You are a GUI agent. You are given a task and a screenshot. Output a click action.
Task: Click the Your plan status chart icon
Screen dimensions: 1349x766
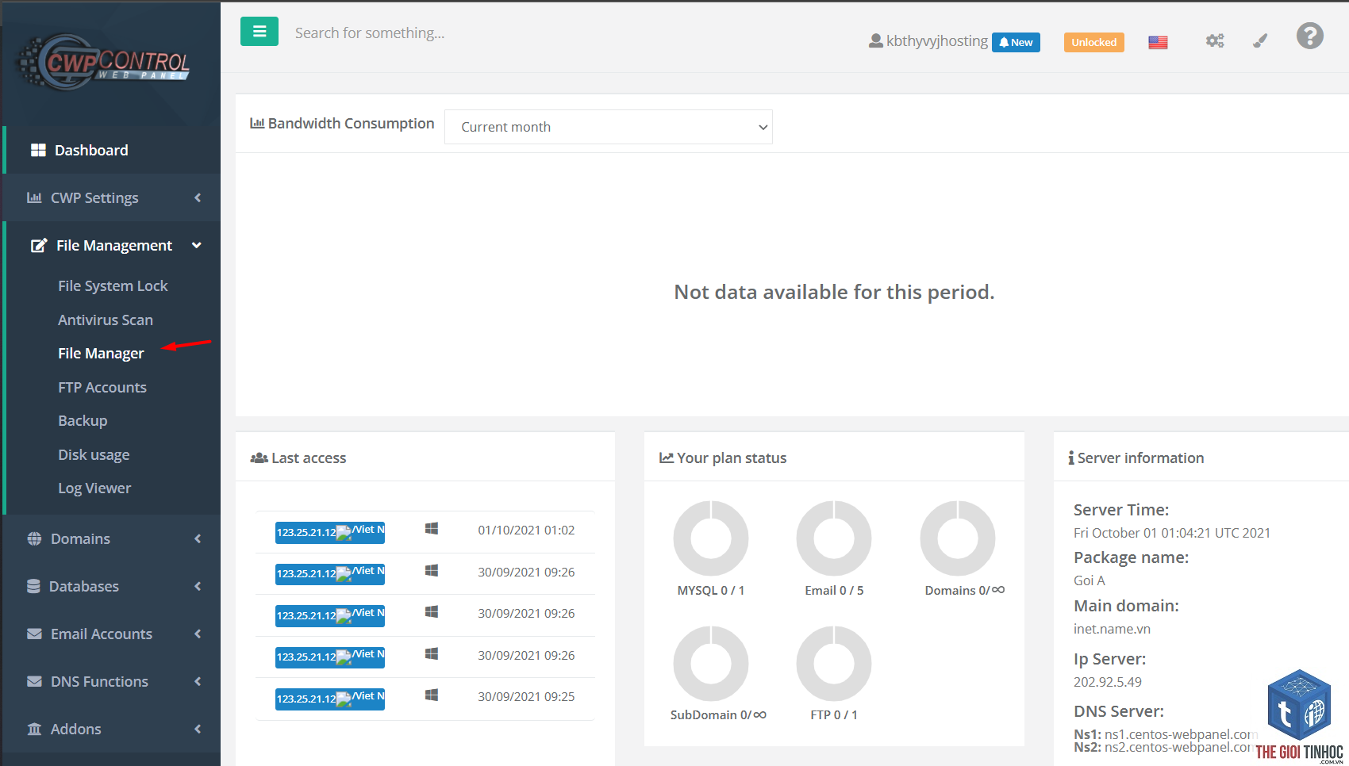tap(667, 458)
